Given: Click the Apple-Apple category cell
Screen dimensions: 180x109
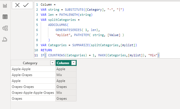Looking at the screenshot, I should pos(33,69).
